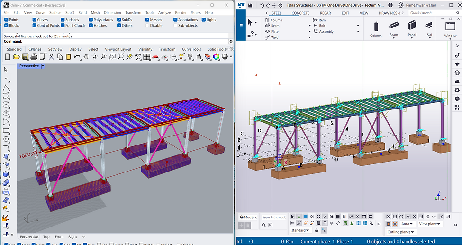Image resolution: width=462 pixels, height=245 pixels.
Task: Enable the Disable checkbox in Rhino filter
Action: coord(147,26)
